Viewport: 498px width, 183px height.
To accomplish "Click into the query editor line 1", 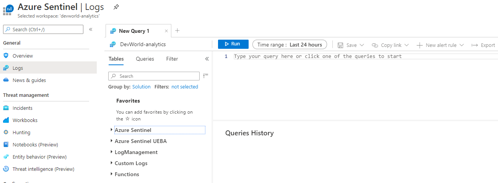I will point(365,56).
